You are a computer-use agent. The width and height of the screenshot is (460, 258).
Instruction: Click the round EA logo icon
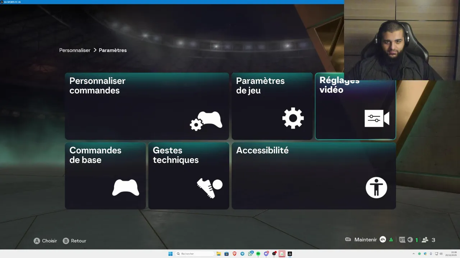coord(383,240)
